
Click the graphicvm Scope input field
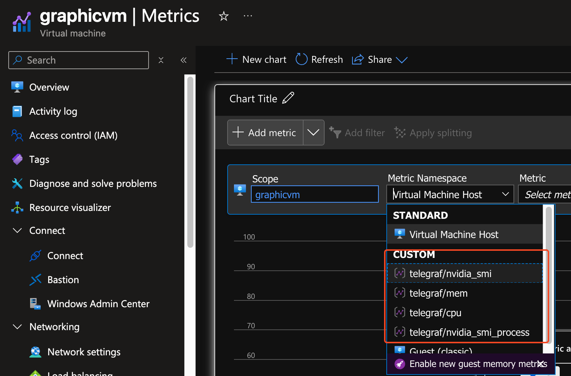(315, 194)
